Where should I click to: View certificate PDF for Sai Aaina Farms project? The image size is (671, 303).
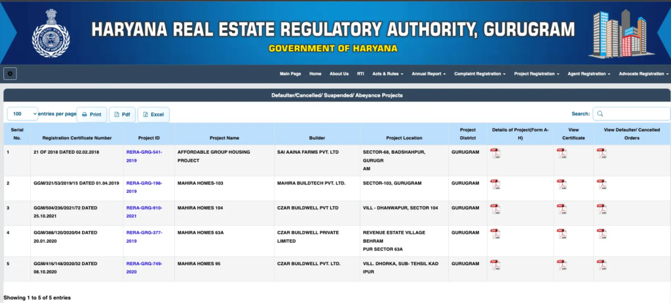562,153
